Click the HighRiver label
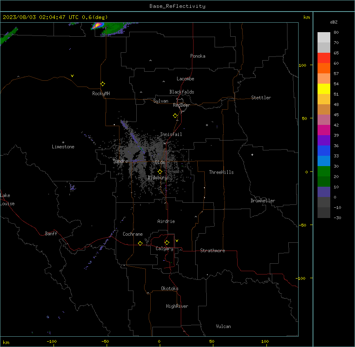 [177, 306]
